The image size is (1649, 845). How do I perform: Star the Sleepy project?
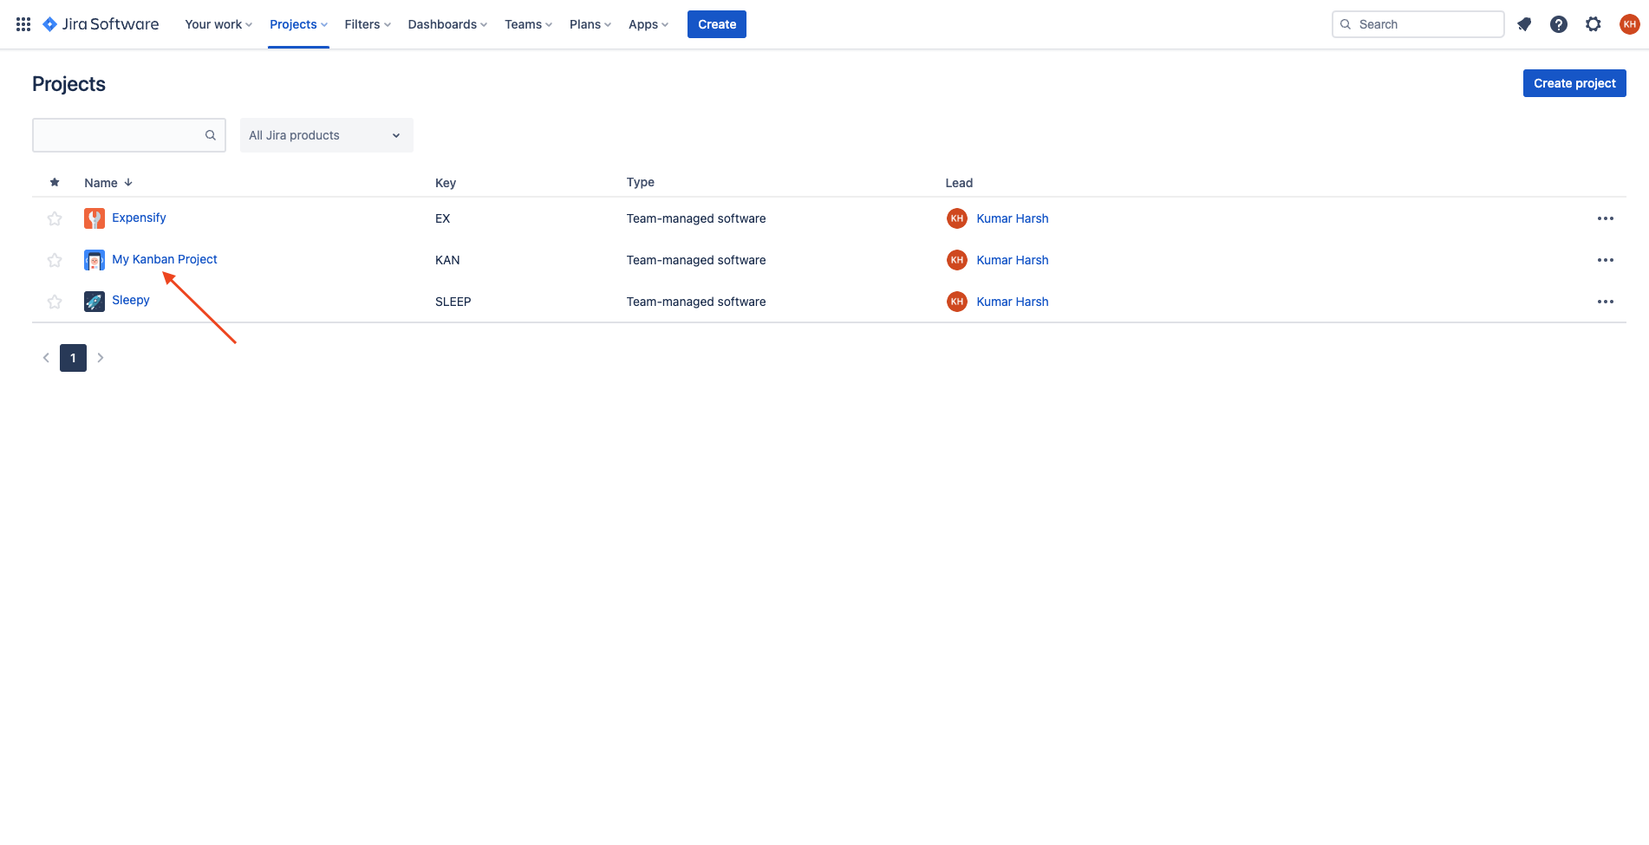(55, 301)
